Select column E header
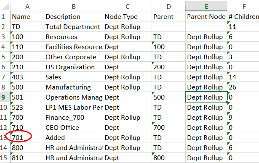 pos(206,6)
